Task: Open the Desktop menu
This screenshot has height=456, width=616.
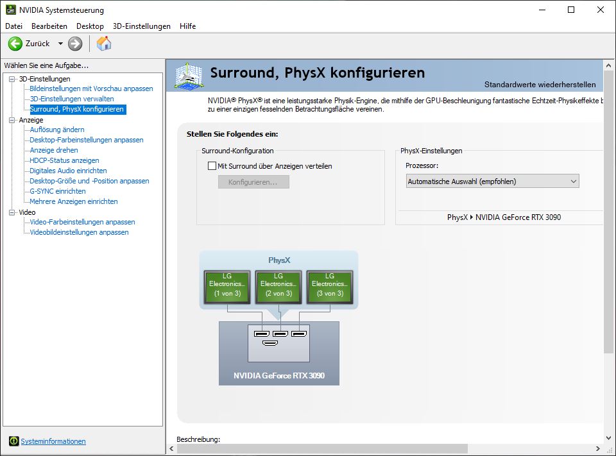Action: (x=90, y=26)
